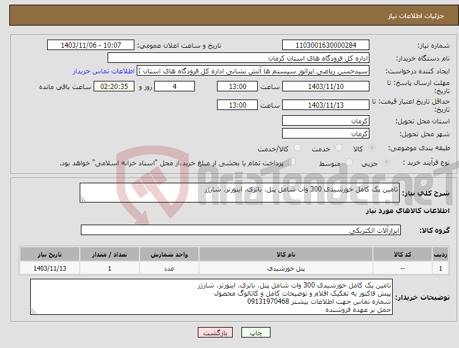
Task: Click the شرح کلی نیاز description textarea
Action: pos(240,193)
